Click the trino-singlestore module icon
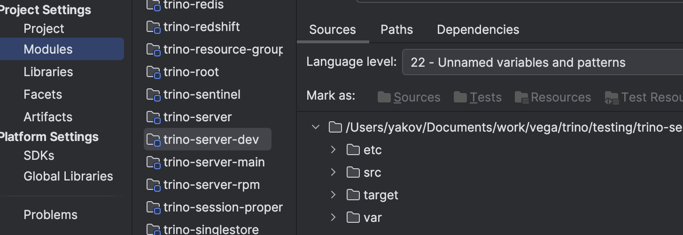The height and width of the screenshot is (235, 683). click(x=154, y=230)
